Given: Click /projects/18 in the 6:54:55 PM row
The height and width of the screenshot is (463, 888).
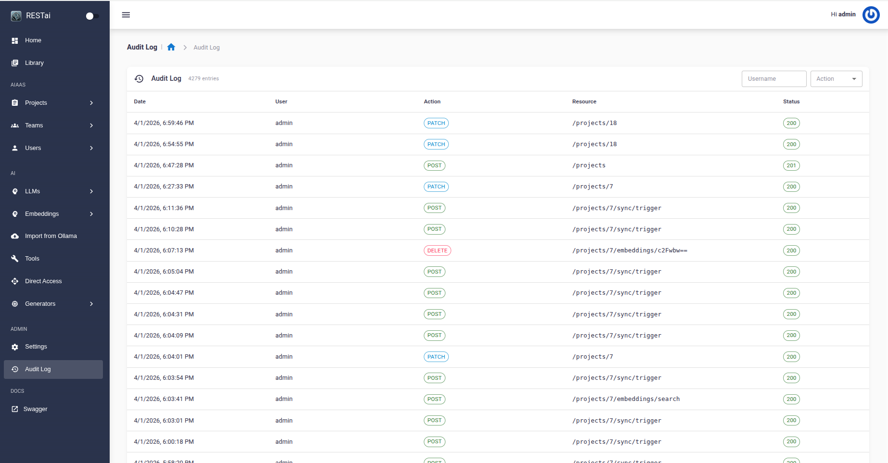Looking at the screenshot, I should click(x=595, y=144).
